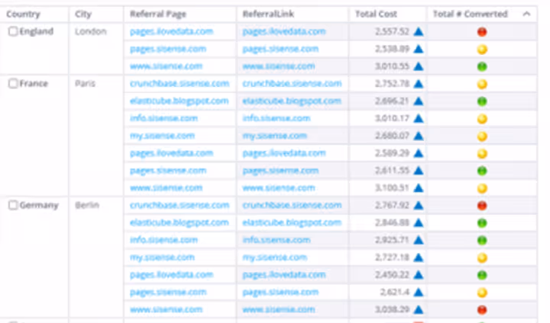Click the green dot for France pages.sisense.com
Screen dimensions: 550x323
482,171
